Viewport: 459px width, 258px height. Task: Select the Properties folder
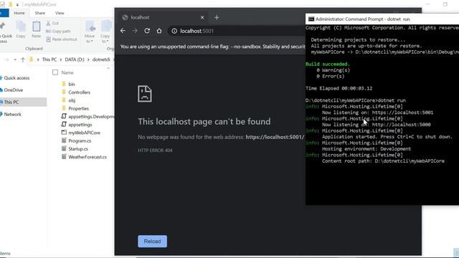(78, 108)
